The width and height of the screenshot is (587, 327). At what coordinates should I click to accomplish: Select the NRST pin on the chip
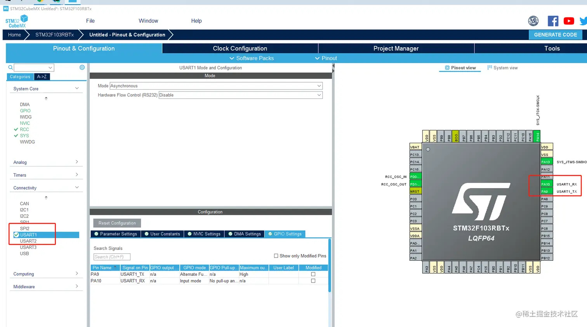click(415, 192)
